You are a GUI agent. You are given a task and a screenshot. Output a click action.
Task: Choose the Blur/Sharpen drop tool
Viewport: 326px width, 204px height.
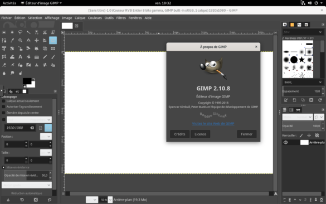click(x=4, y=73)
